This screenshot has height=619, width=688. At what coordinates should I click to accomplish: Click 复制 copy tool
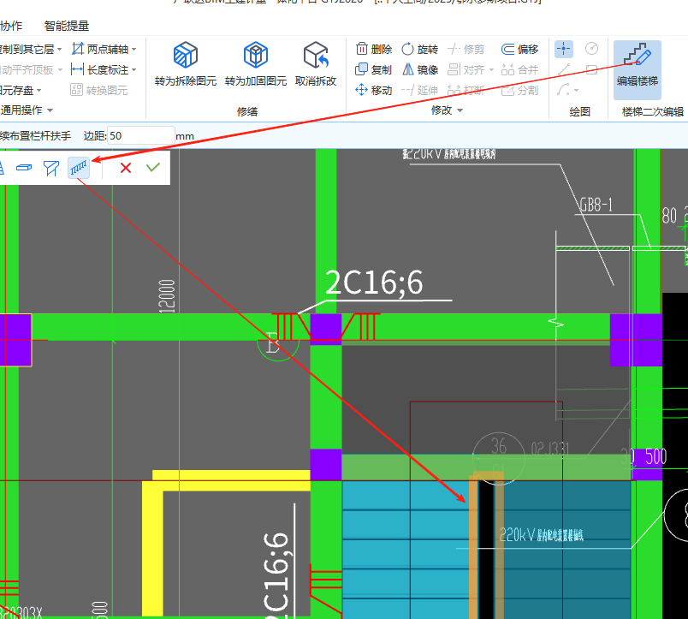pyautogui.click(x=373, y=70)
